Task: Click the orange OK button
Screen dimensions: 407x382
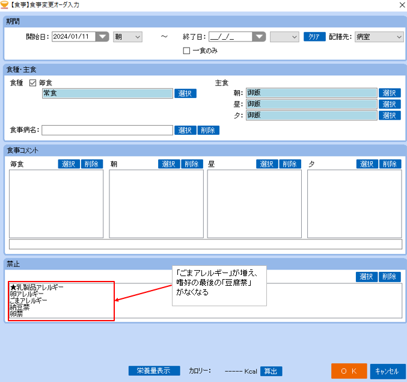Action: tap(349, 371)
